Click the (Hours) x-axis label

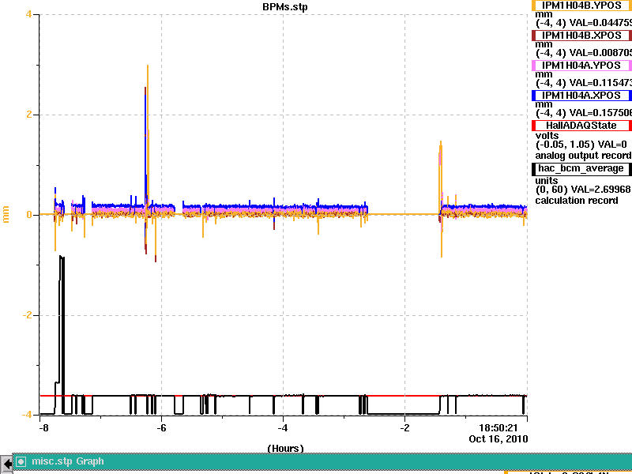[285, 448]
